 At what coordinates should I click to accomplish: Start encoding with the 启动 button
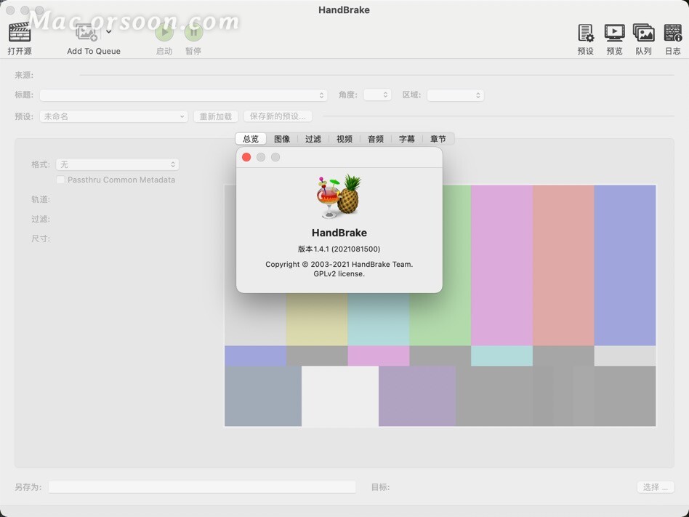point(164,32)
